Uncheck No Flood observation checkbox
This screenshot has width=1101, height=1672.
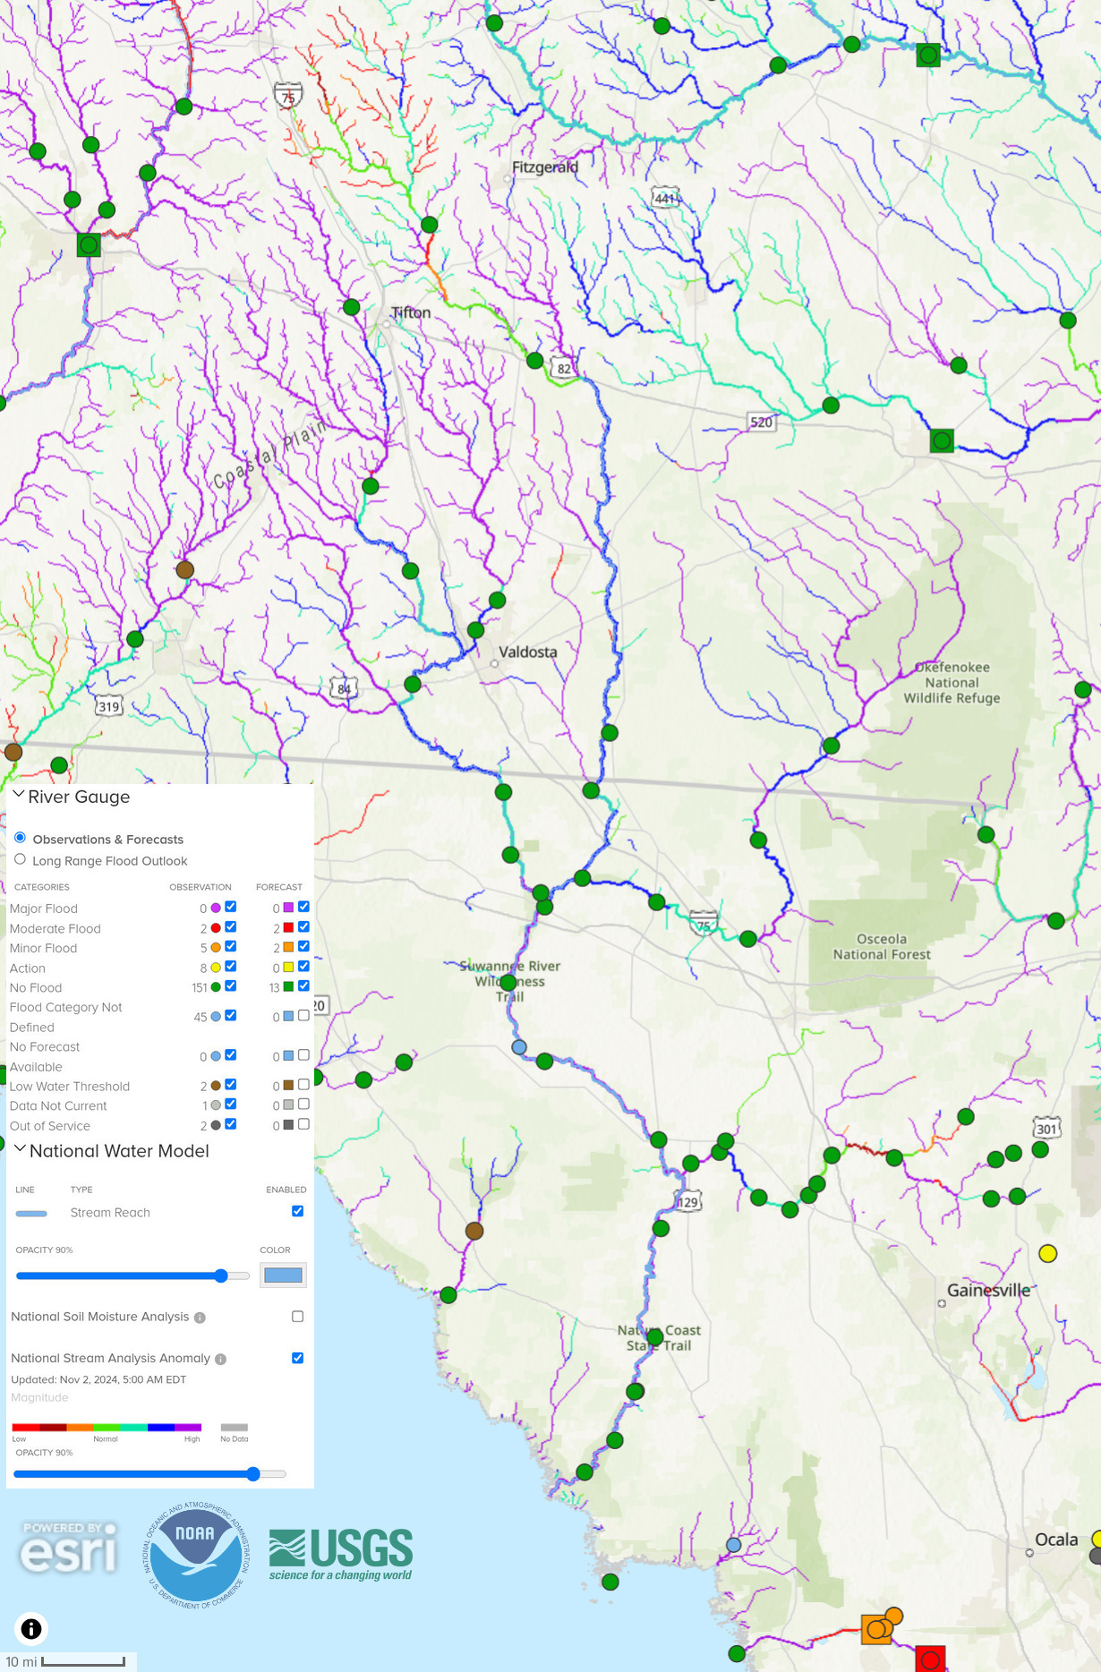tap(231, 986)
